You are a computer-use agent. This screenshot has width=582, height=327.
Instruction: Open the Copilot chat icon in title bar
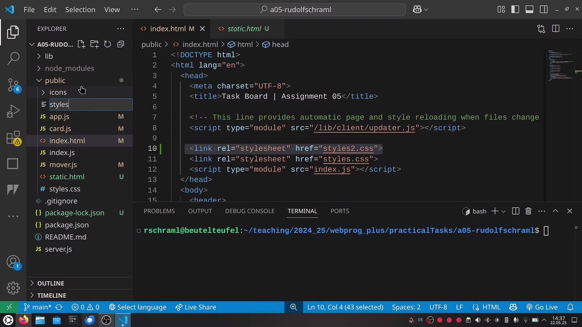click(417, 9)
